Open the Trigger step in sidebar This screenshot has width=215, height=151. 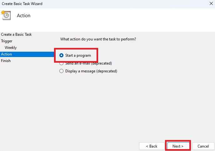coord(7,41)
